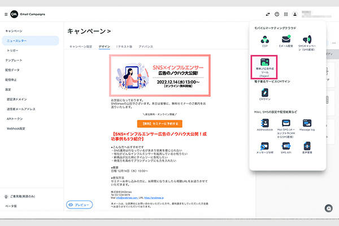Open the hamburger menu icon
The image size is (339, 226).
pos(5,14)
